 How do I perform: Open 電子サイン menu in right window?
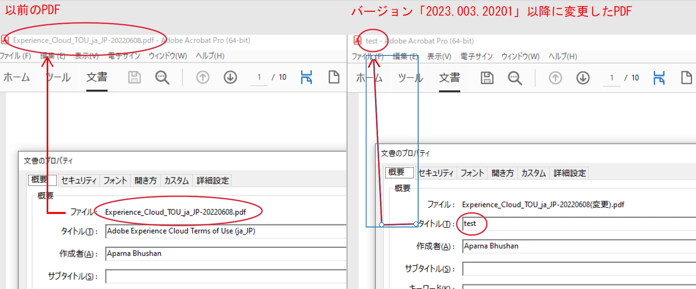tap(476, 57)
